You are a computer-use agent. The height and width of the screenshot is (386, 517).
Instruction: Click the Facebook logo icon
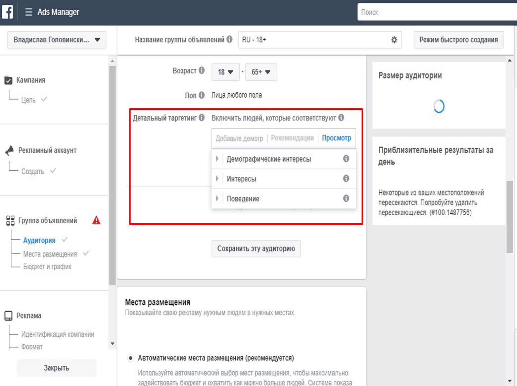(x=7, y=12)
